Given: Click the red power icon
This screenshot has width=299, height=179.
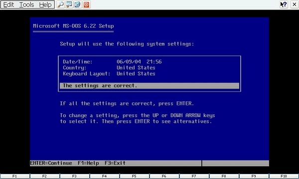Looking at the screenshot, I should click(x=86, y=4).
